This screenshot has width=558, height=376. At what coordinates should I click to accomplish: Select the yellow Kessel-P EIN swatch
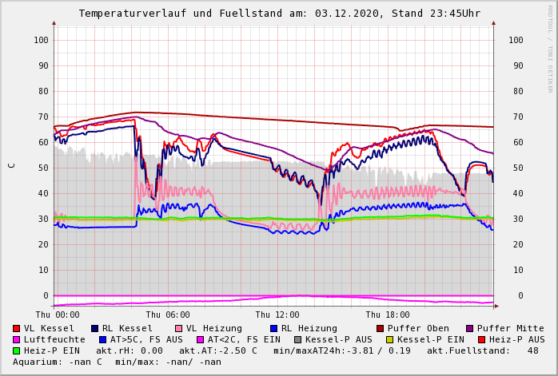point(390,340)
